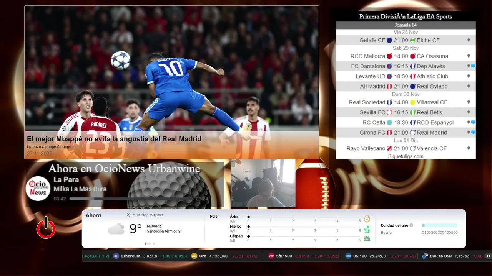Screen dimensions: 492x276
Task: Click the US 100 blue badge icon
Action: point(348,256)
